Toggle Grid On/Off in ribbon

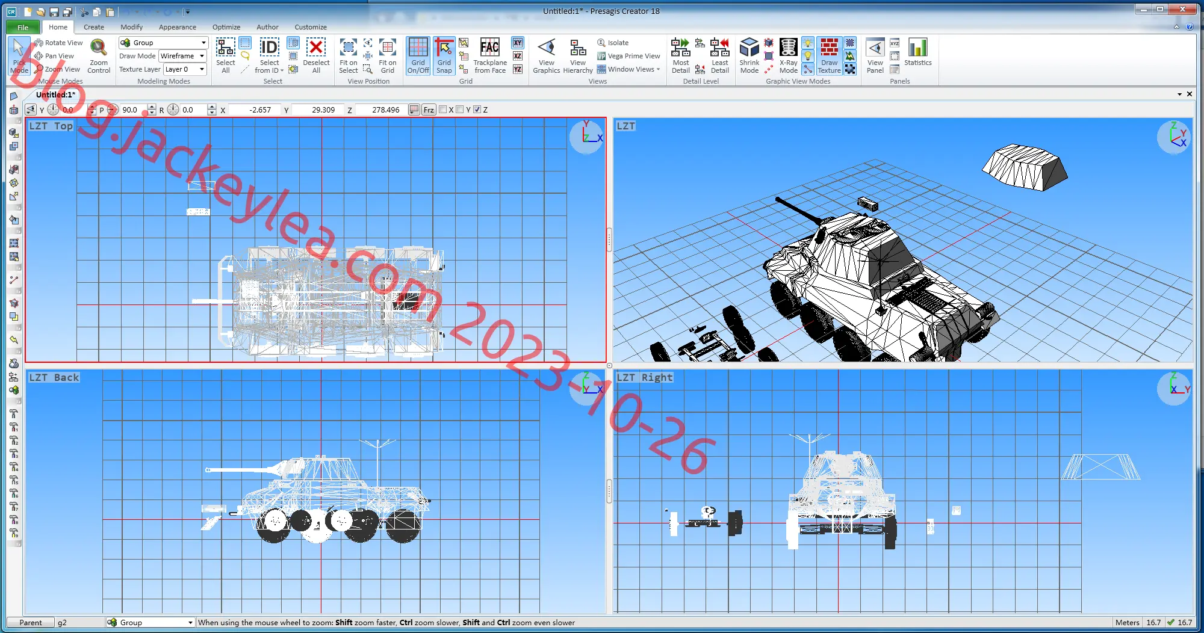[x=418, y=55]
